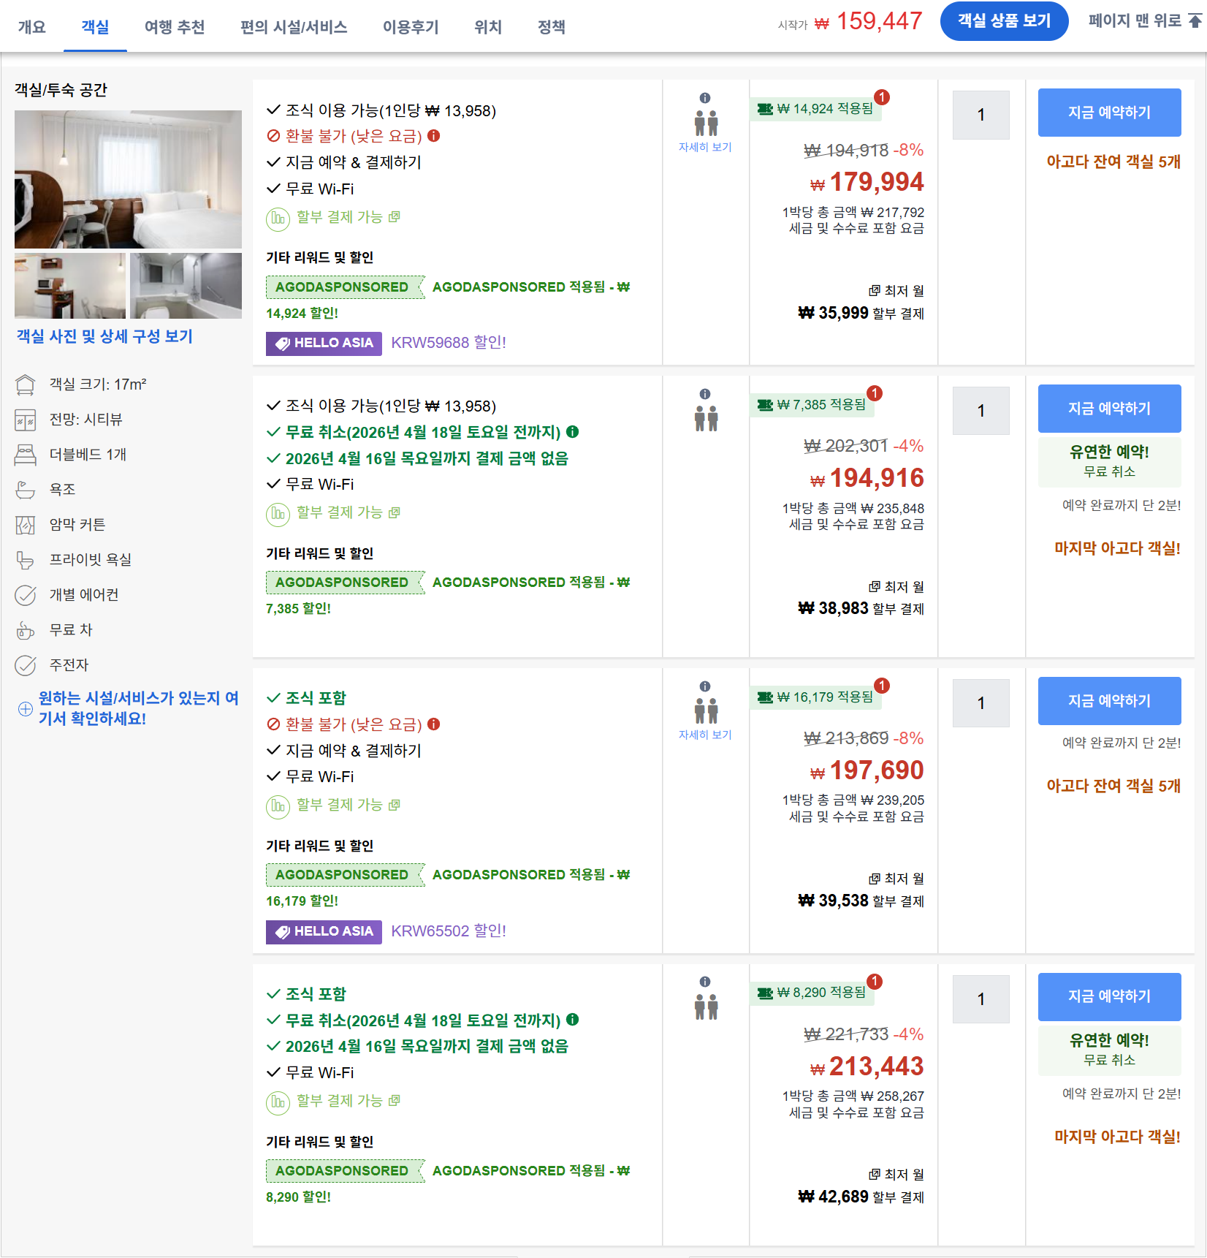Click the green installment payment icon beside 할부 결제 가능
Image resolution: width=1207 pixels, height=1258 pixels.
tap(278, 217)
